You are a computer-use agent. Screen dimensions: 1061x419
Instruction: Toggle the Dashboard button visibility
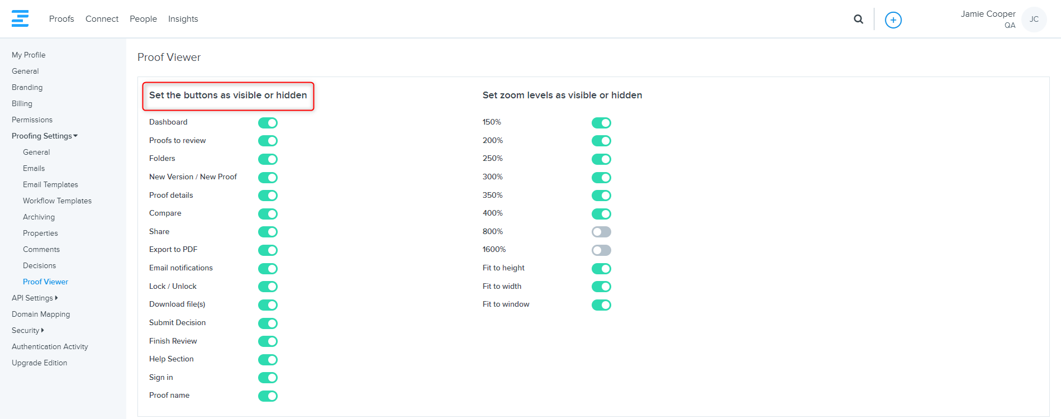268,123
